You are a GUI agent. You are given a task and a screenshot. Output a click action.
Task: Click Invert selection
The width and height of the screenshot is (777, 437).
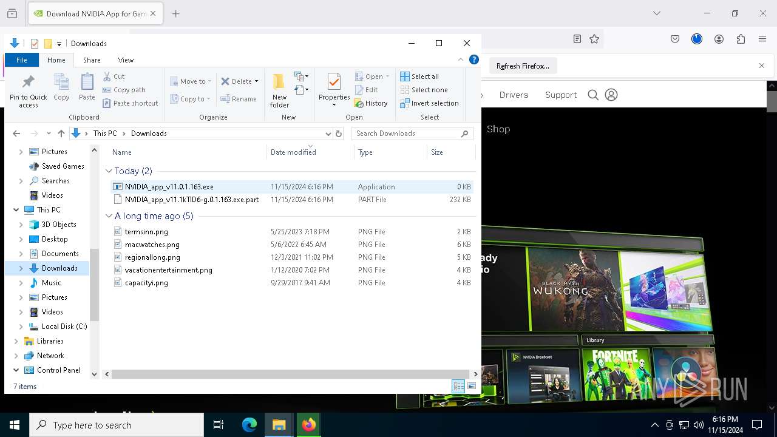pos(429,103)
